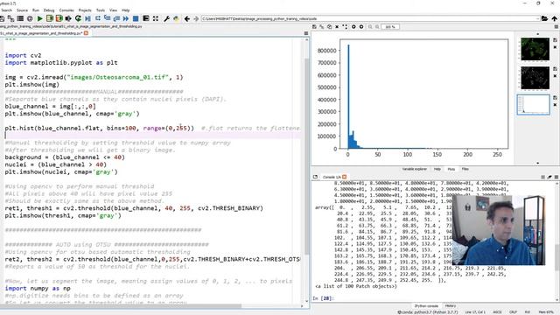
Task: Click editor vertical scrollbar
Action: (307, 157)
